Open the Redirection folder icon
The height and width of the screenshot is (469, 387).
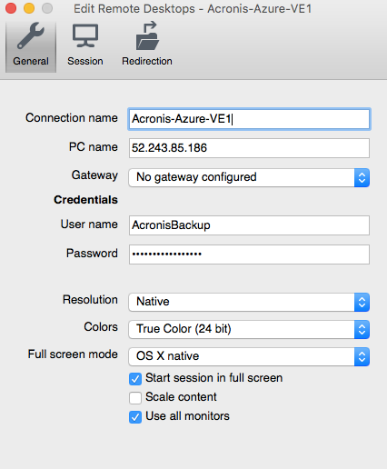147,36
